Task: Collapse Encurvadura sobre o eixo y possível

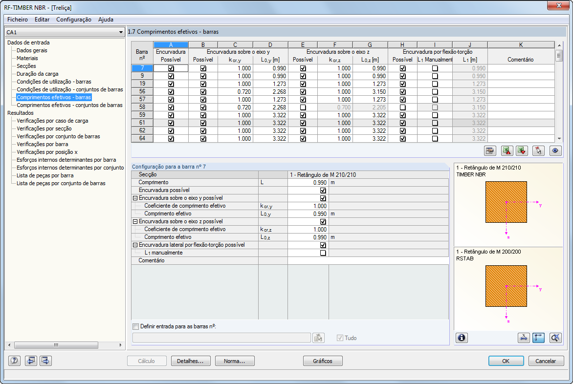Action: 135,198
